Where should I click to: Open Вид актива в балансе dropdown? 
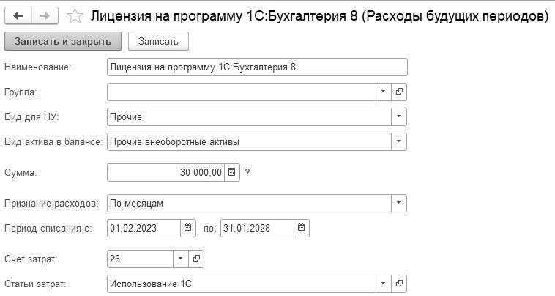pos(398,141)
